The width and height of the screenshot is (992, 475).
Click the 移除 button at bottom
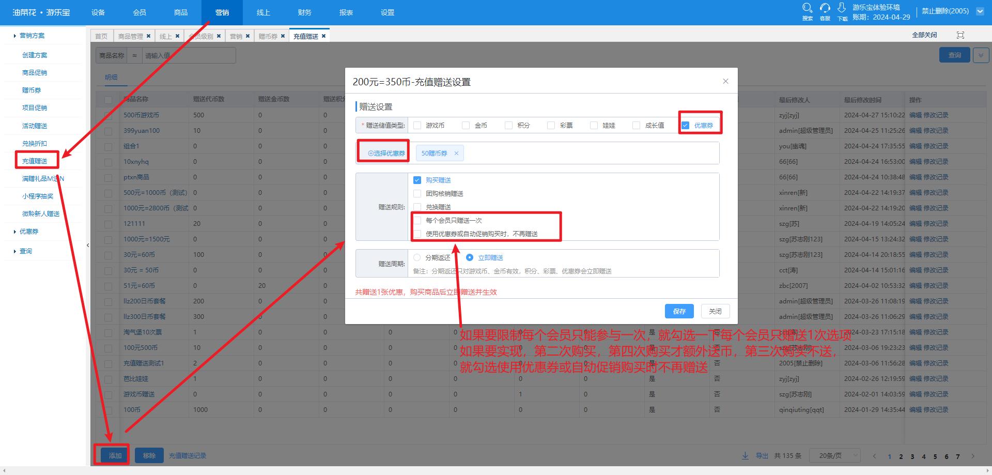pos(149,455)
